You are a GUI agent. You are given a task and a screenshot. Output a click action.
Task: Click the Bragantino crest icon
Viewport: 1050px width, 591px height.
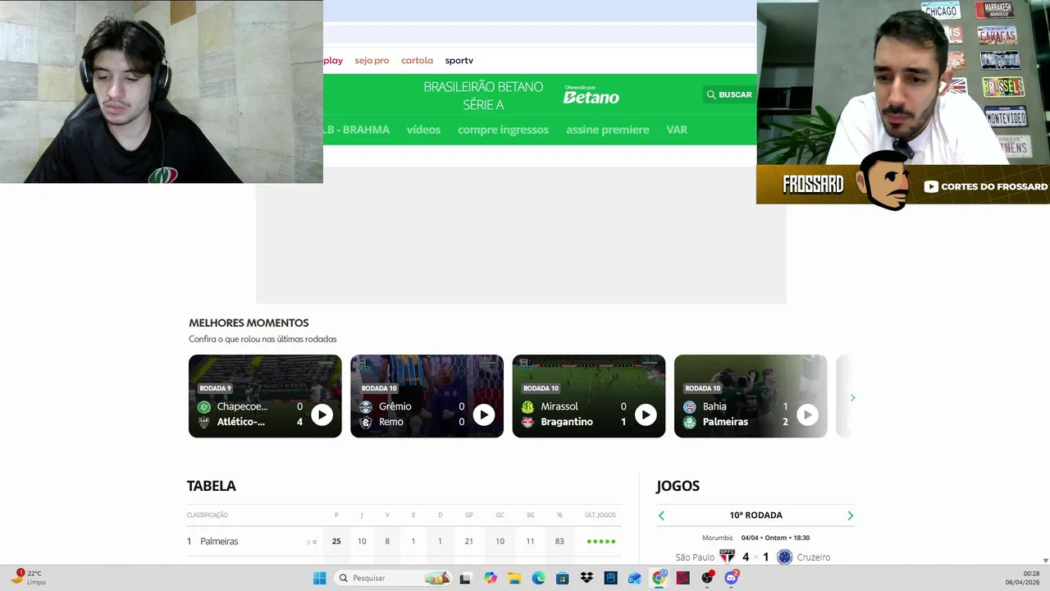[x=527, y=423]
